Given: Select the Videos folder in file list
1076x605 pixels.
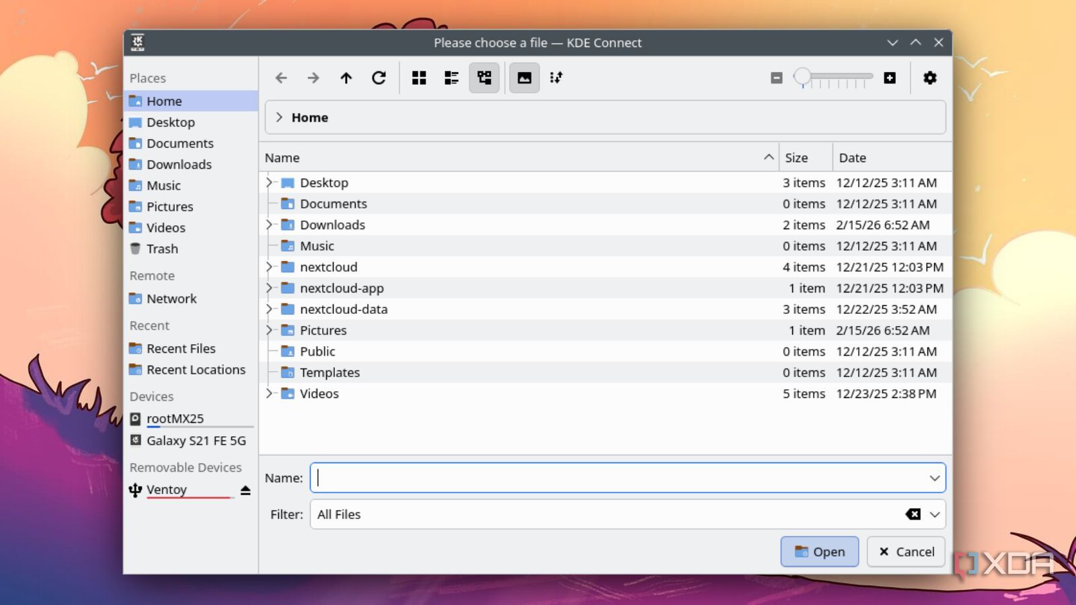Looking at the screenshot, I should tap(605, 394).
